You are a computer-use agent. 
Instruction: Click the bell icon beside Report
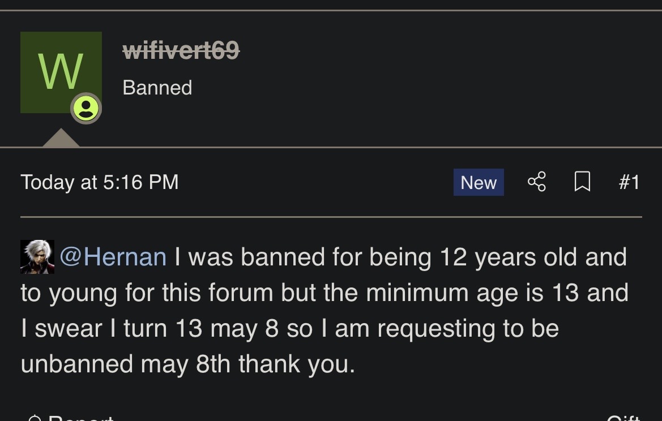(35, 419)
